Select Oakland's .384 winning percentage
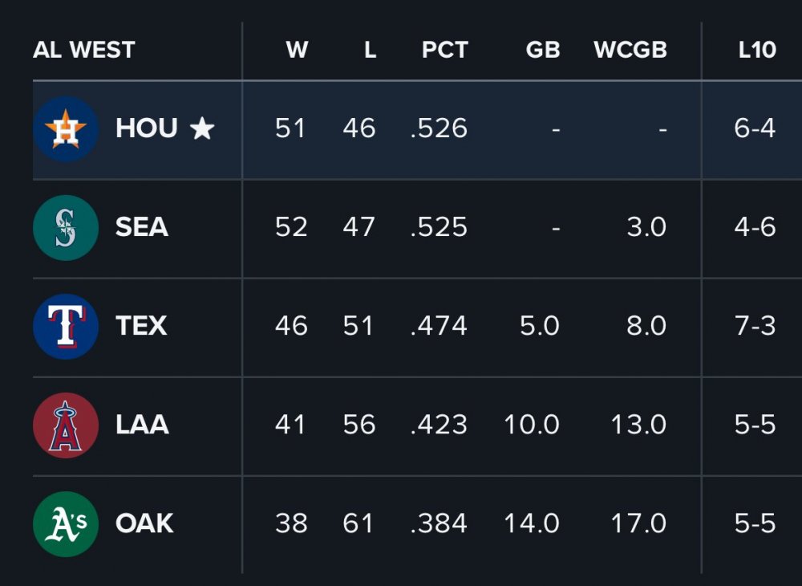 click(439, 523)
